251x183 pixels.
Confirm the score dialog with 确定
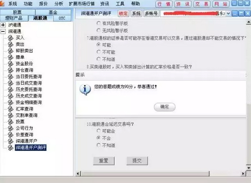(164, 107)
